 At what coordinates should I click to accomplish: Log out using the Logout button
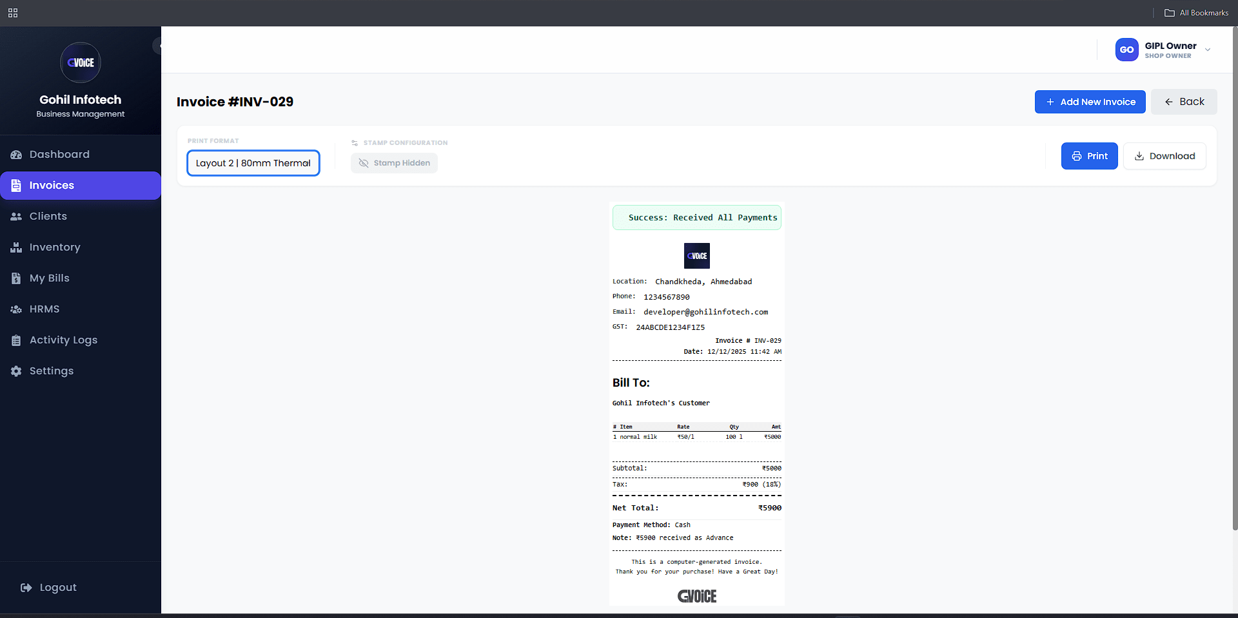48,588
